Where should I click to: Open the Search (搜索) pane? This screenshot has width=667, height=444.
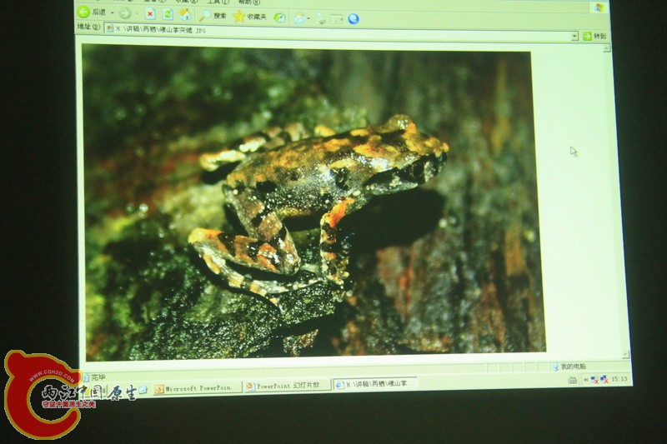click(x=213, y=16)
